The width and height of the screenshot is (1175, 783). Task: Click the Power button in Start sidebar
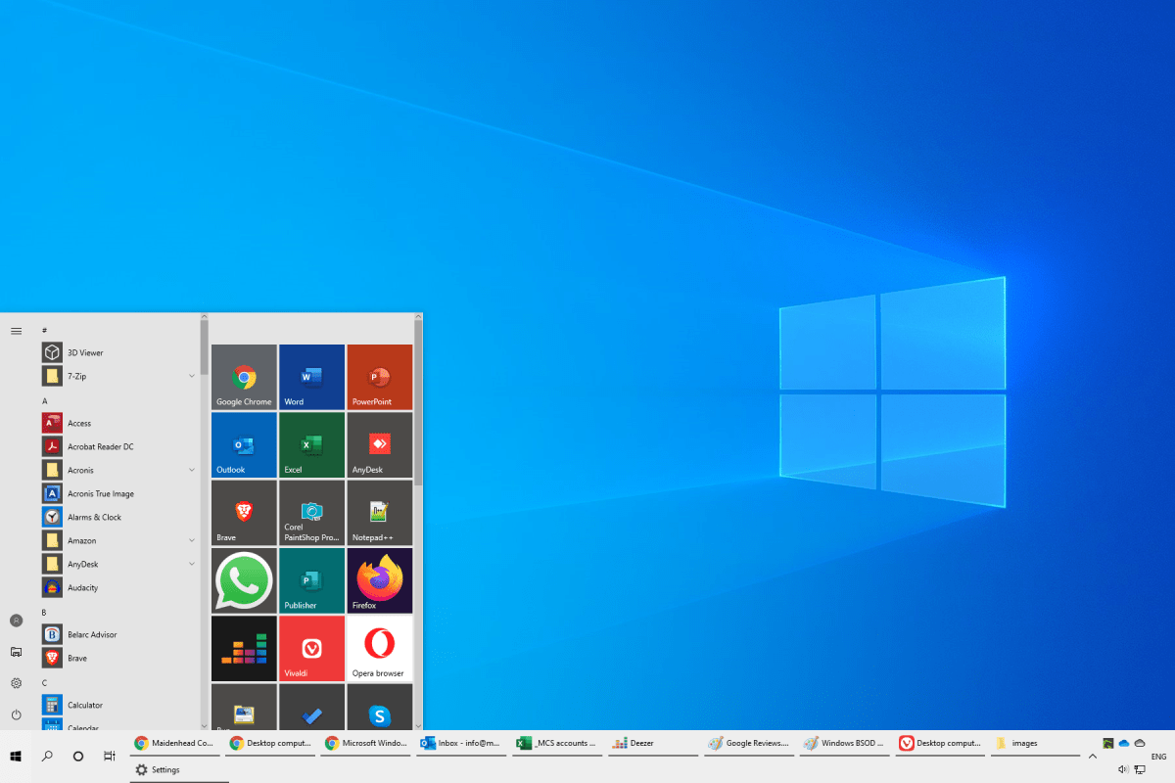[16, 714]
